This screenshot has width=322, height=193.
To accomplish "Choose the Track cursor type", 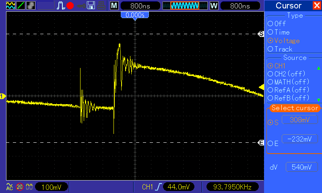I will pyautogui.click(x=280, y=49).
